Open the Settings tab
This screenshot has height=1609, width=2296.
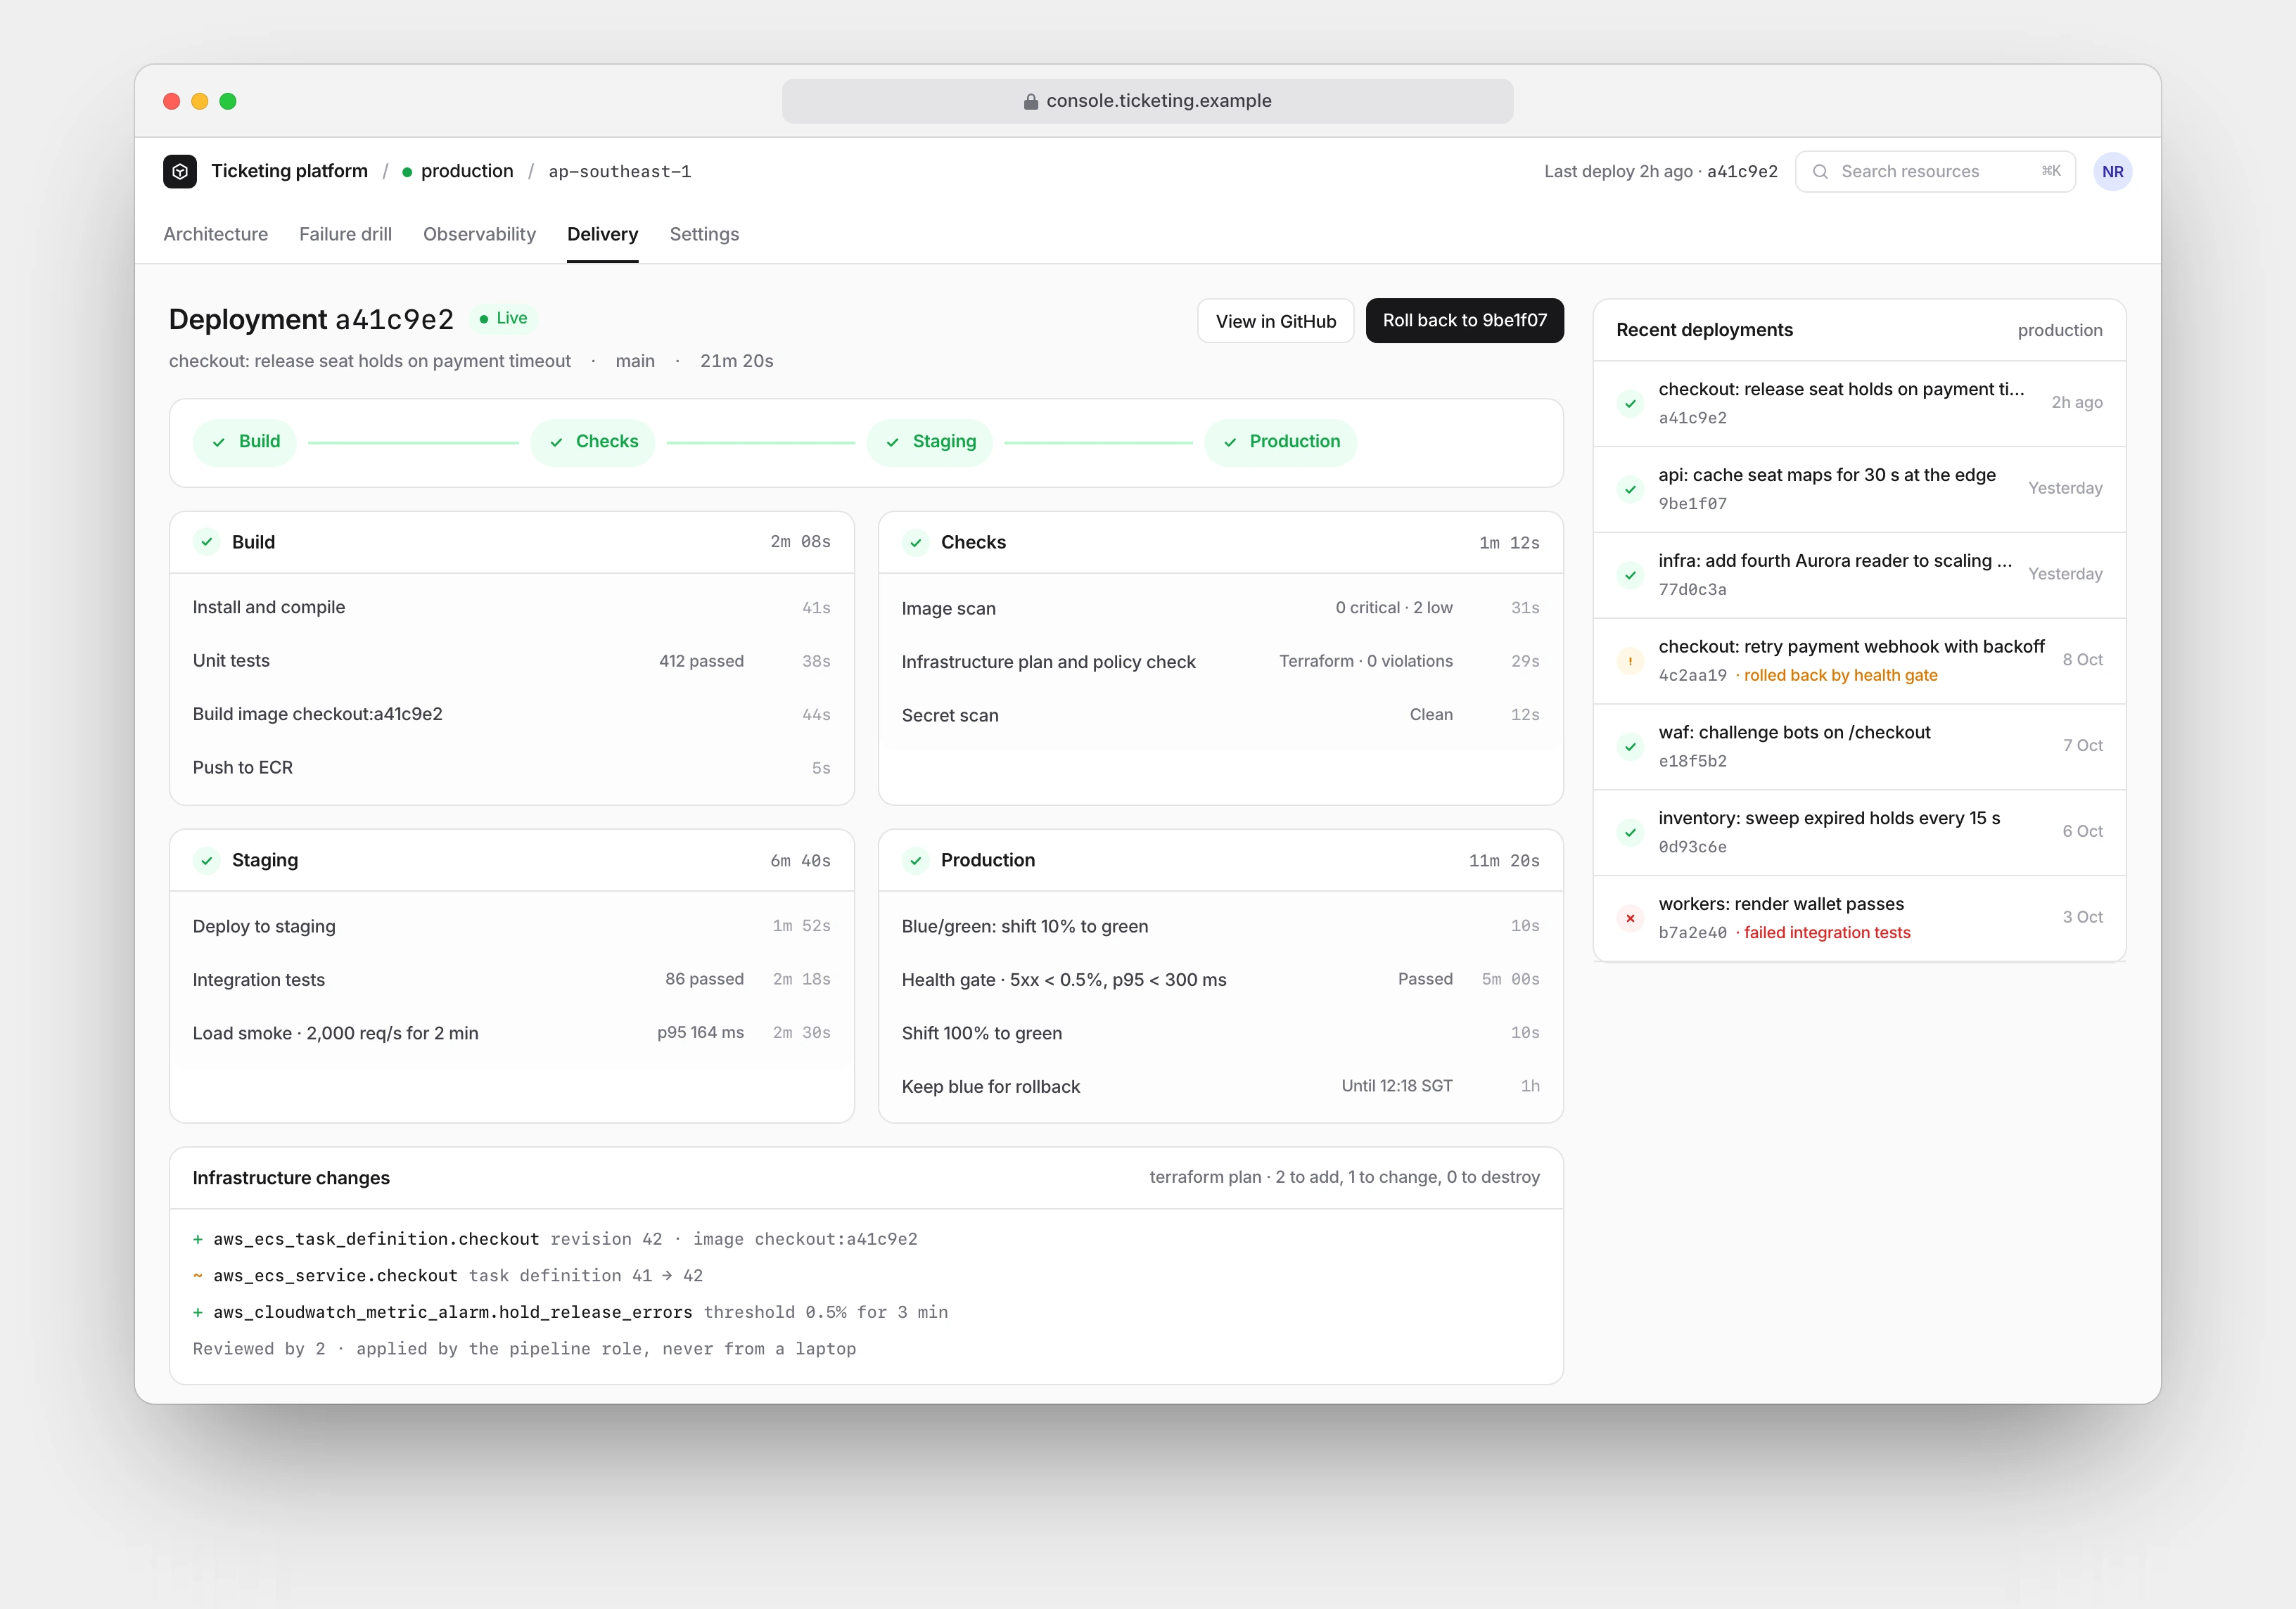(x=704, y=234)
